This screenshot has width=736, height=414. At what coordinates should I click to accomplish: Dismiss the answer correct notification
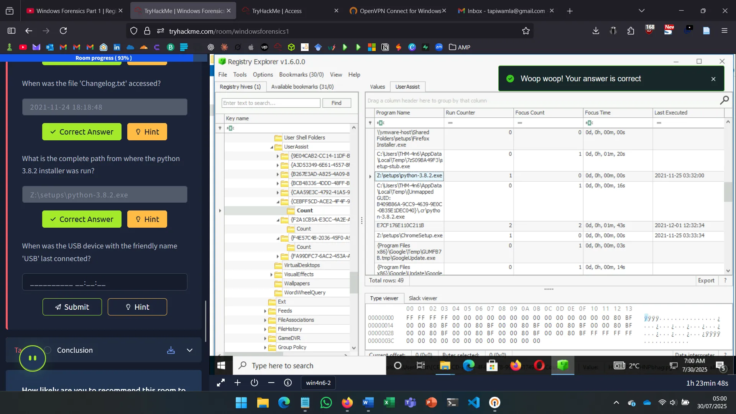[713, 79]
